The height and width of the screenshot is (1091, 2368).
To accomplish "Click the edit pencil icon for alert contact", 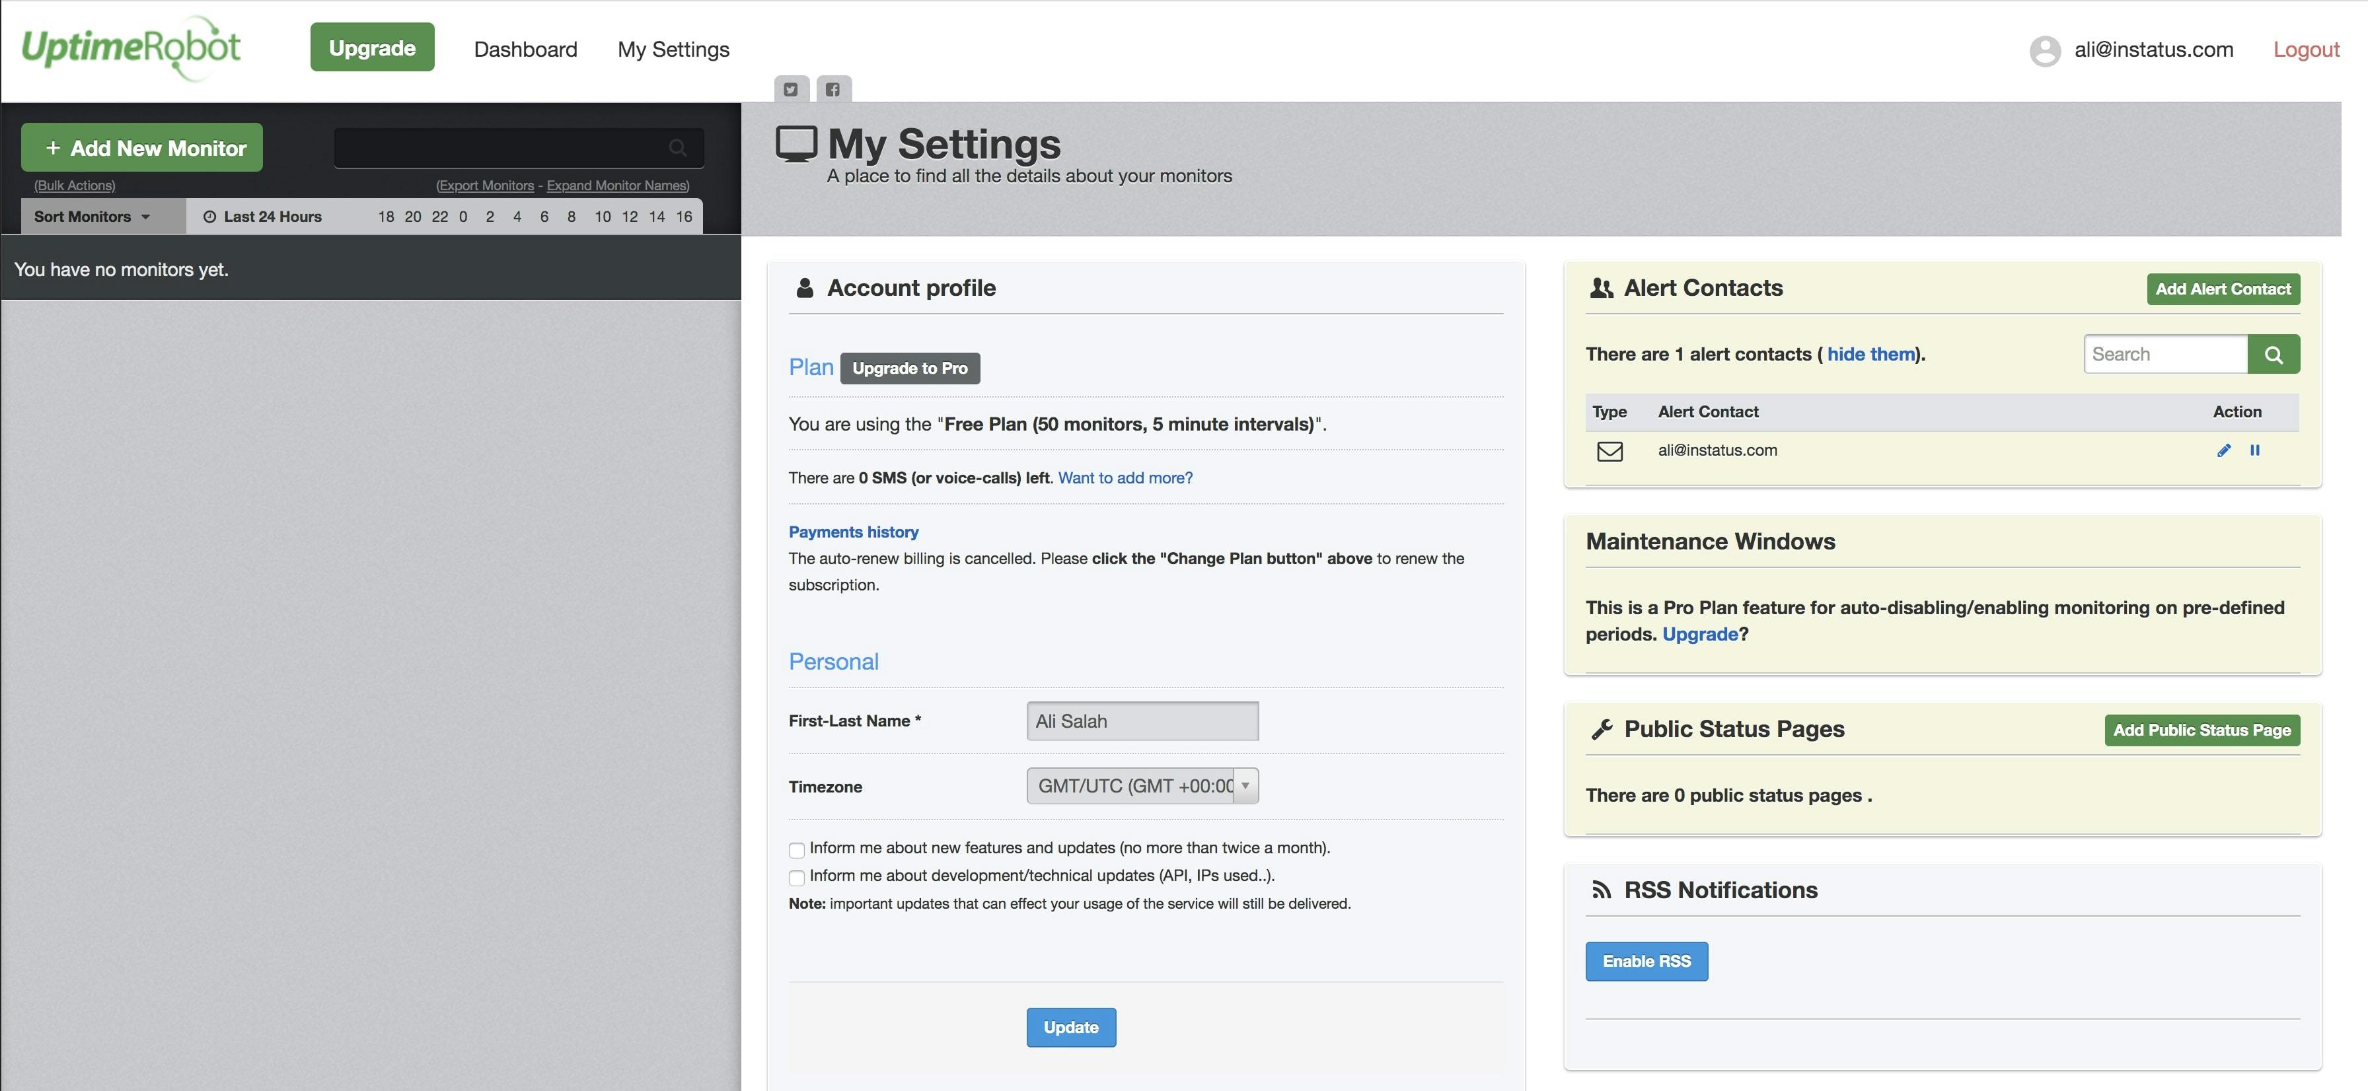I will click(x=2221, y=450).
